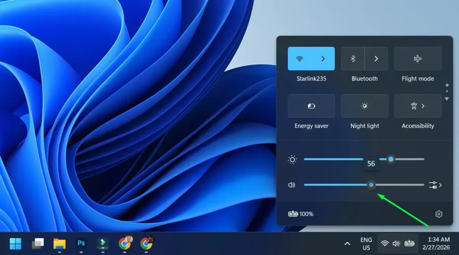
Task: Open clock and calendar 1:34 AM
Action: point(436,244)
